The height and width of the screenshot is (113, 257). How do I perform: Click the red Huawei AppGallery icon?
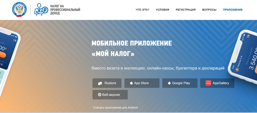tap(208, 83)
